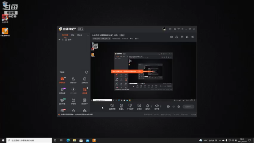The image size is (254, 143).
Task: Add a 直播屏幕 screen capture source
Action: (112, 107)
